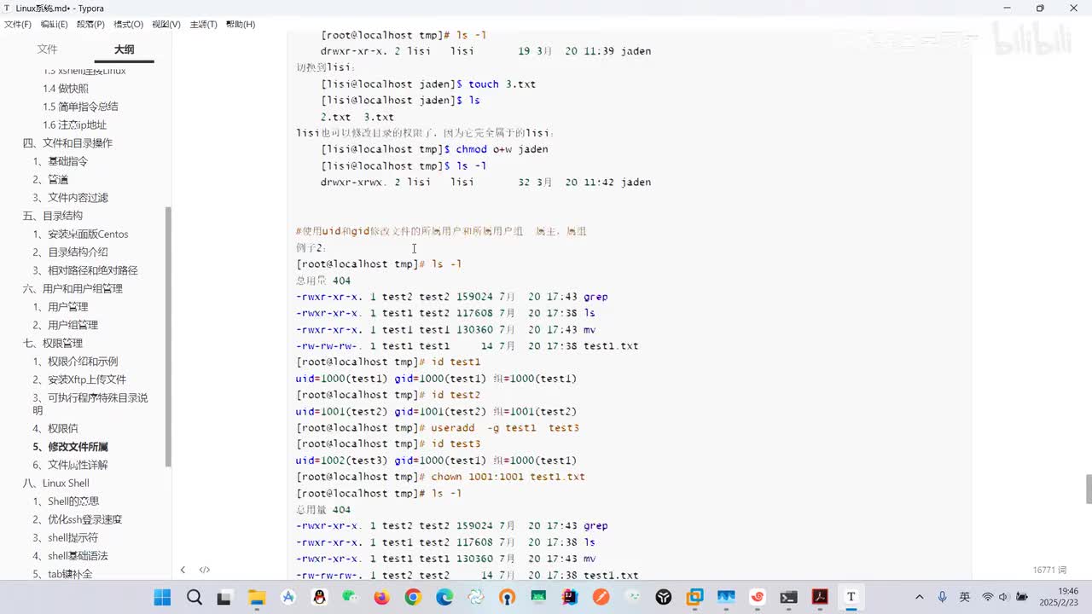Go to outline entry 1、基础指令
1092x614 pixels.
61,161
